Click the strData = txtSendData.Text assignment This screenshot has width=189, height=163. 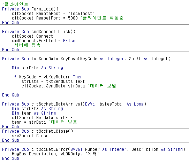tap(53, 81)
